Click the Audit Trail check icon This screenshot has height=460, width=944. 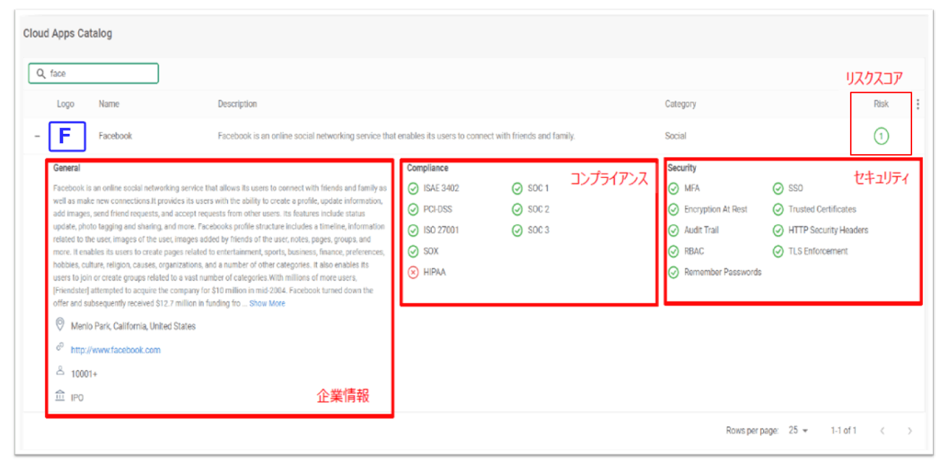tap(673, 231)
